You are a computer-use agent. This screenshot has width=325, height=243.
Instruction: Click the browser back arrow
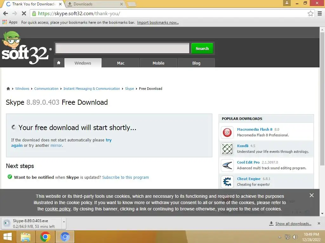coord(6,14)
